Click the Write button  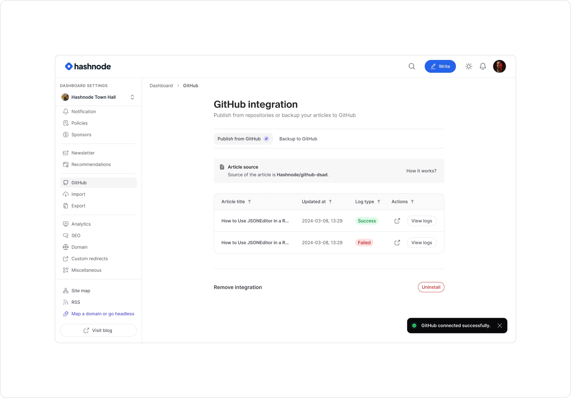click(x=440, y=66)
